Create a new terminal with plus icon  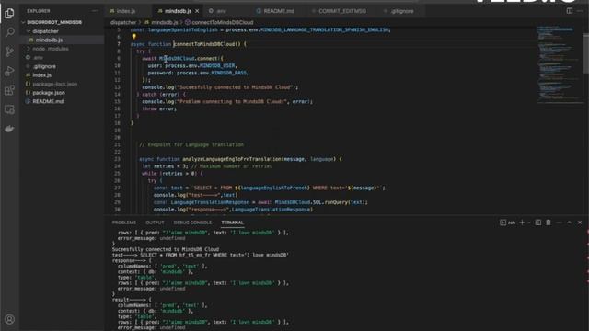522,223
